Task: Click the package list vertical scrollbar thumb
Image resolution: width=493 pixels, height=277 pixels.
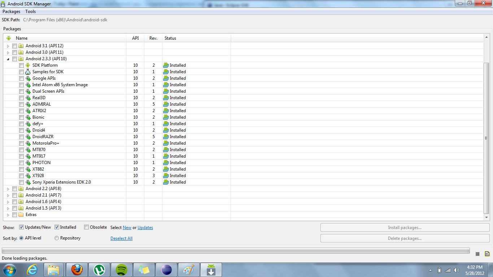Action: click(486, 138)
